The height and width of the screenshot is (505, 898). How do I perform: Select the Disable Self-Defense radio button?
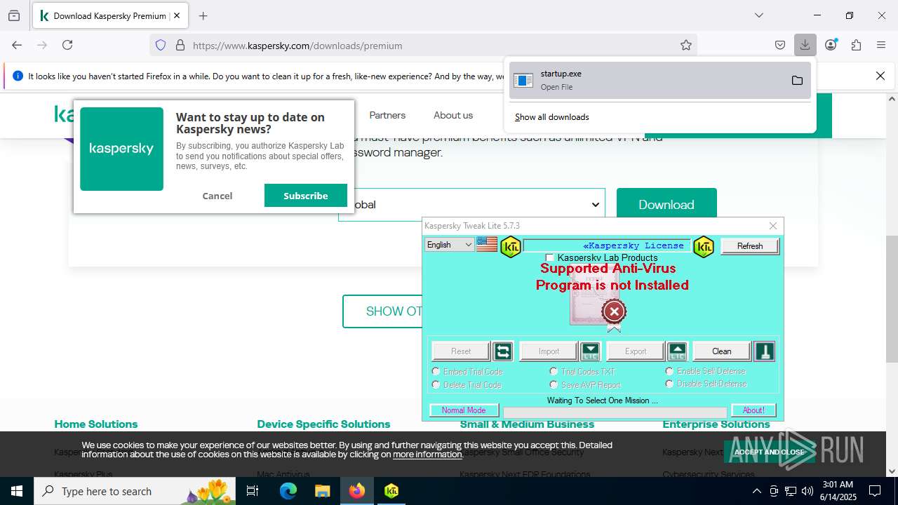669,384
